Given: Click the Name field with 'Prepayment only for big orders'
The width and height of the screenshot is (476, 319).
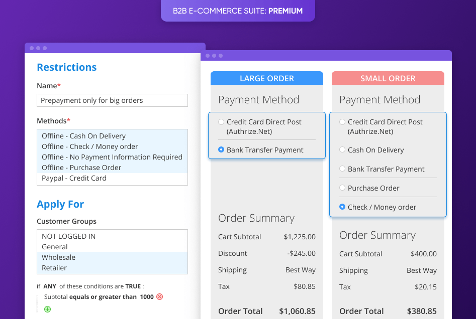Looking at the screenshot, I should (x=112, y=100).
